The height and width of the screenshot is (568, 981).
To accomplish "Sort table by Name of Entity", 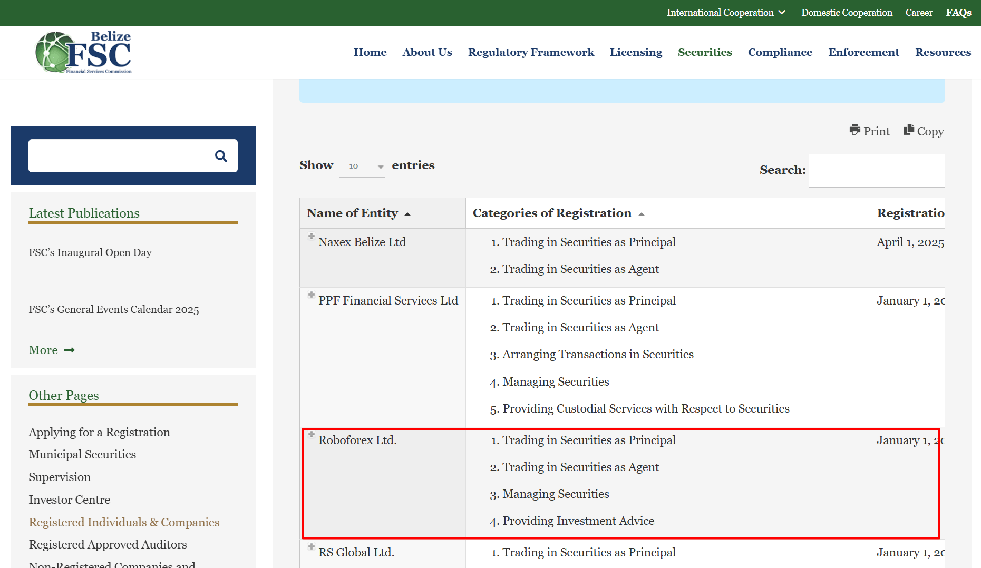I will [383, 213].
